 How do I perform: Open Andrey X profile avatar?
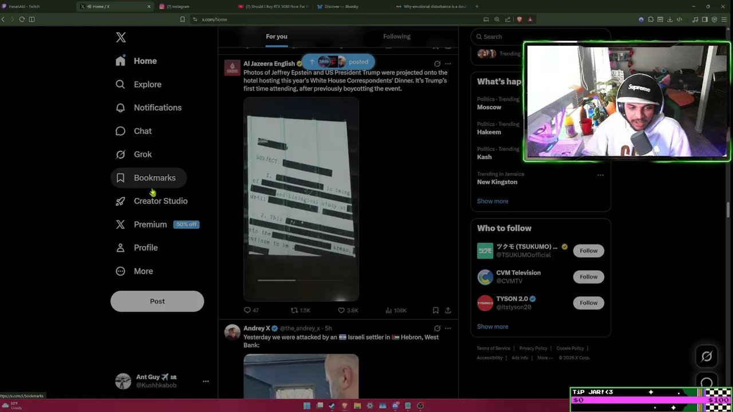click(232, 332)
